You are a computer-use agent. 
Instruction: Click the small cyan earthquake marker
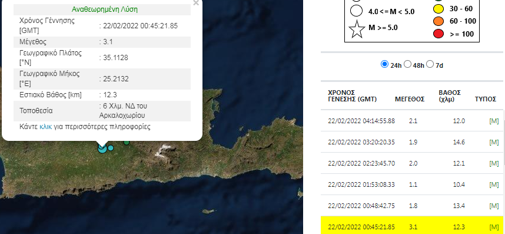pos(111,148)
